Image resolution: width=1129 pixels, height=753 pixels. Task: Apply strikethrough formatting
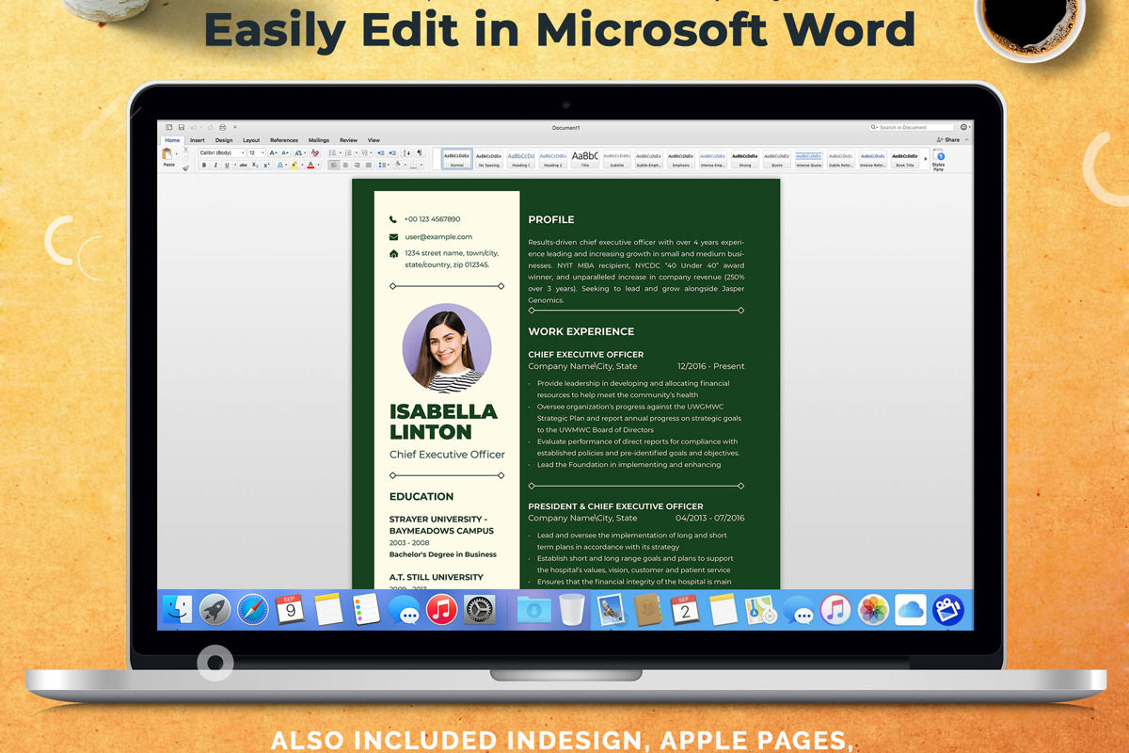(243, 165)
